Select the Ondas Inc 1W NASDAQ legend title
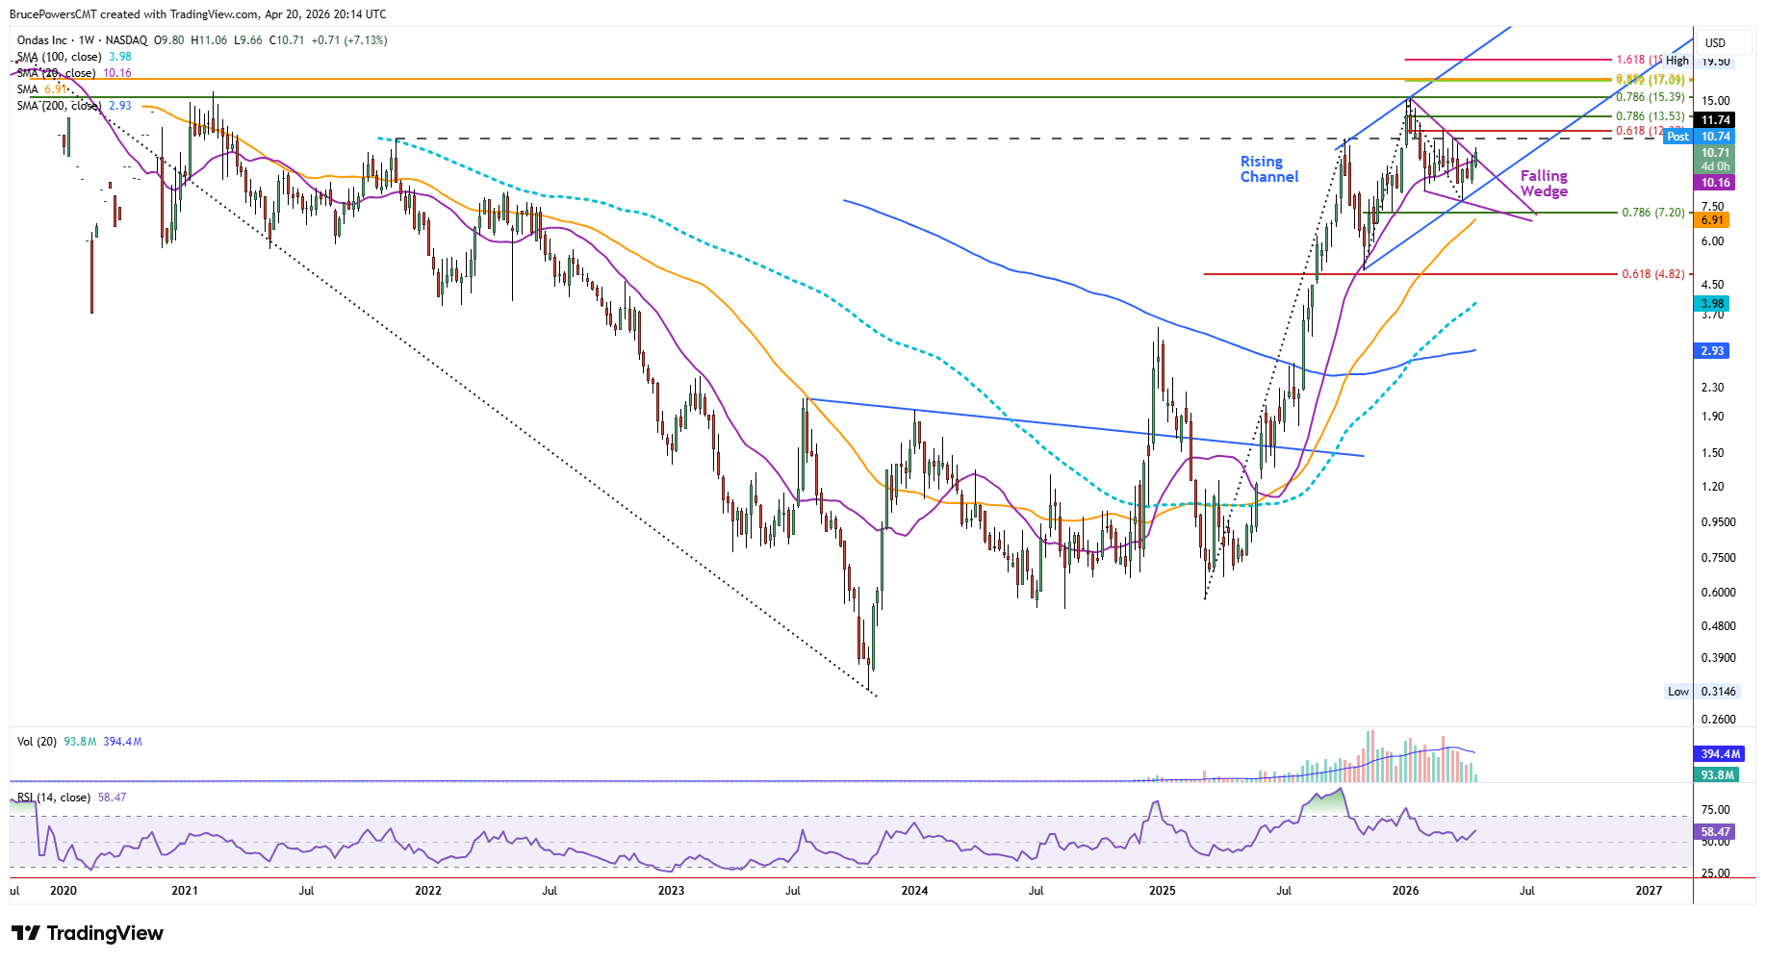 point(82,40)
